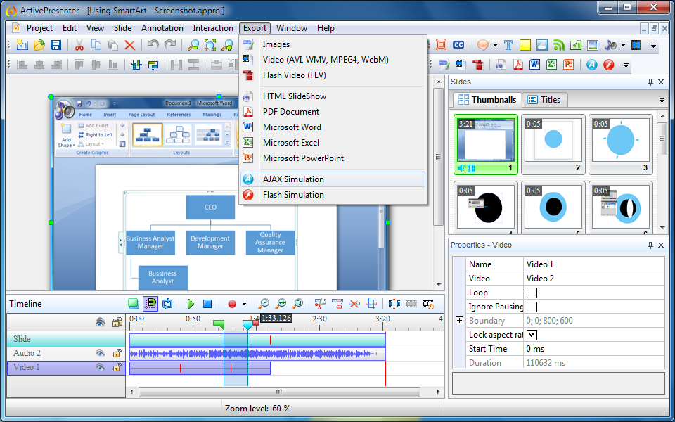The image size is (675, 422).
Task: Open the Slides panel dropdown menu
Action: pos(661,99)
